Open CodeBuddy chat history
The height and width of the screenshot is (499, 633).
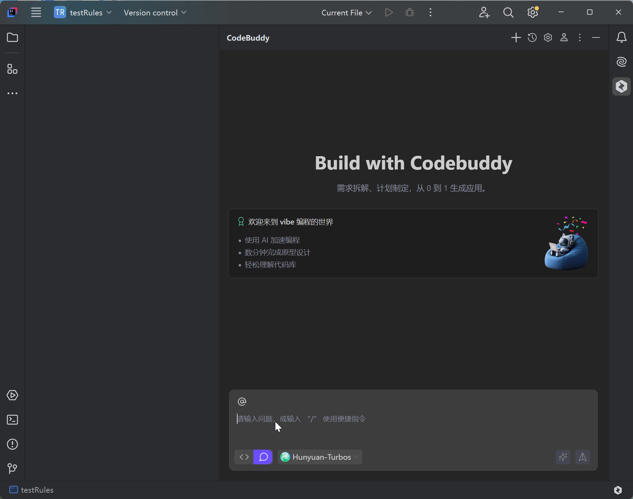click(x=532, y=37)
